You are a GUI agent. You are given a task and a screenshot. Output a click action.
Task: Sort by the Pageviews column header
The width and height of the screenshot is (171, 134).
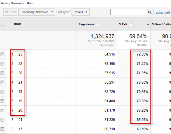[x=86, y=24]
